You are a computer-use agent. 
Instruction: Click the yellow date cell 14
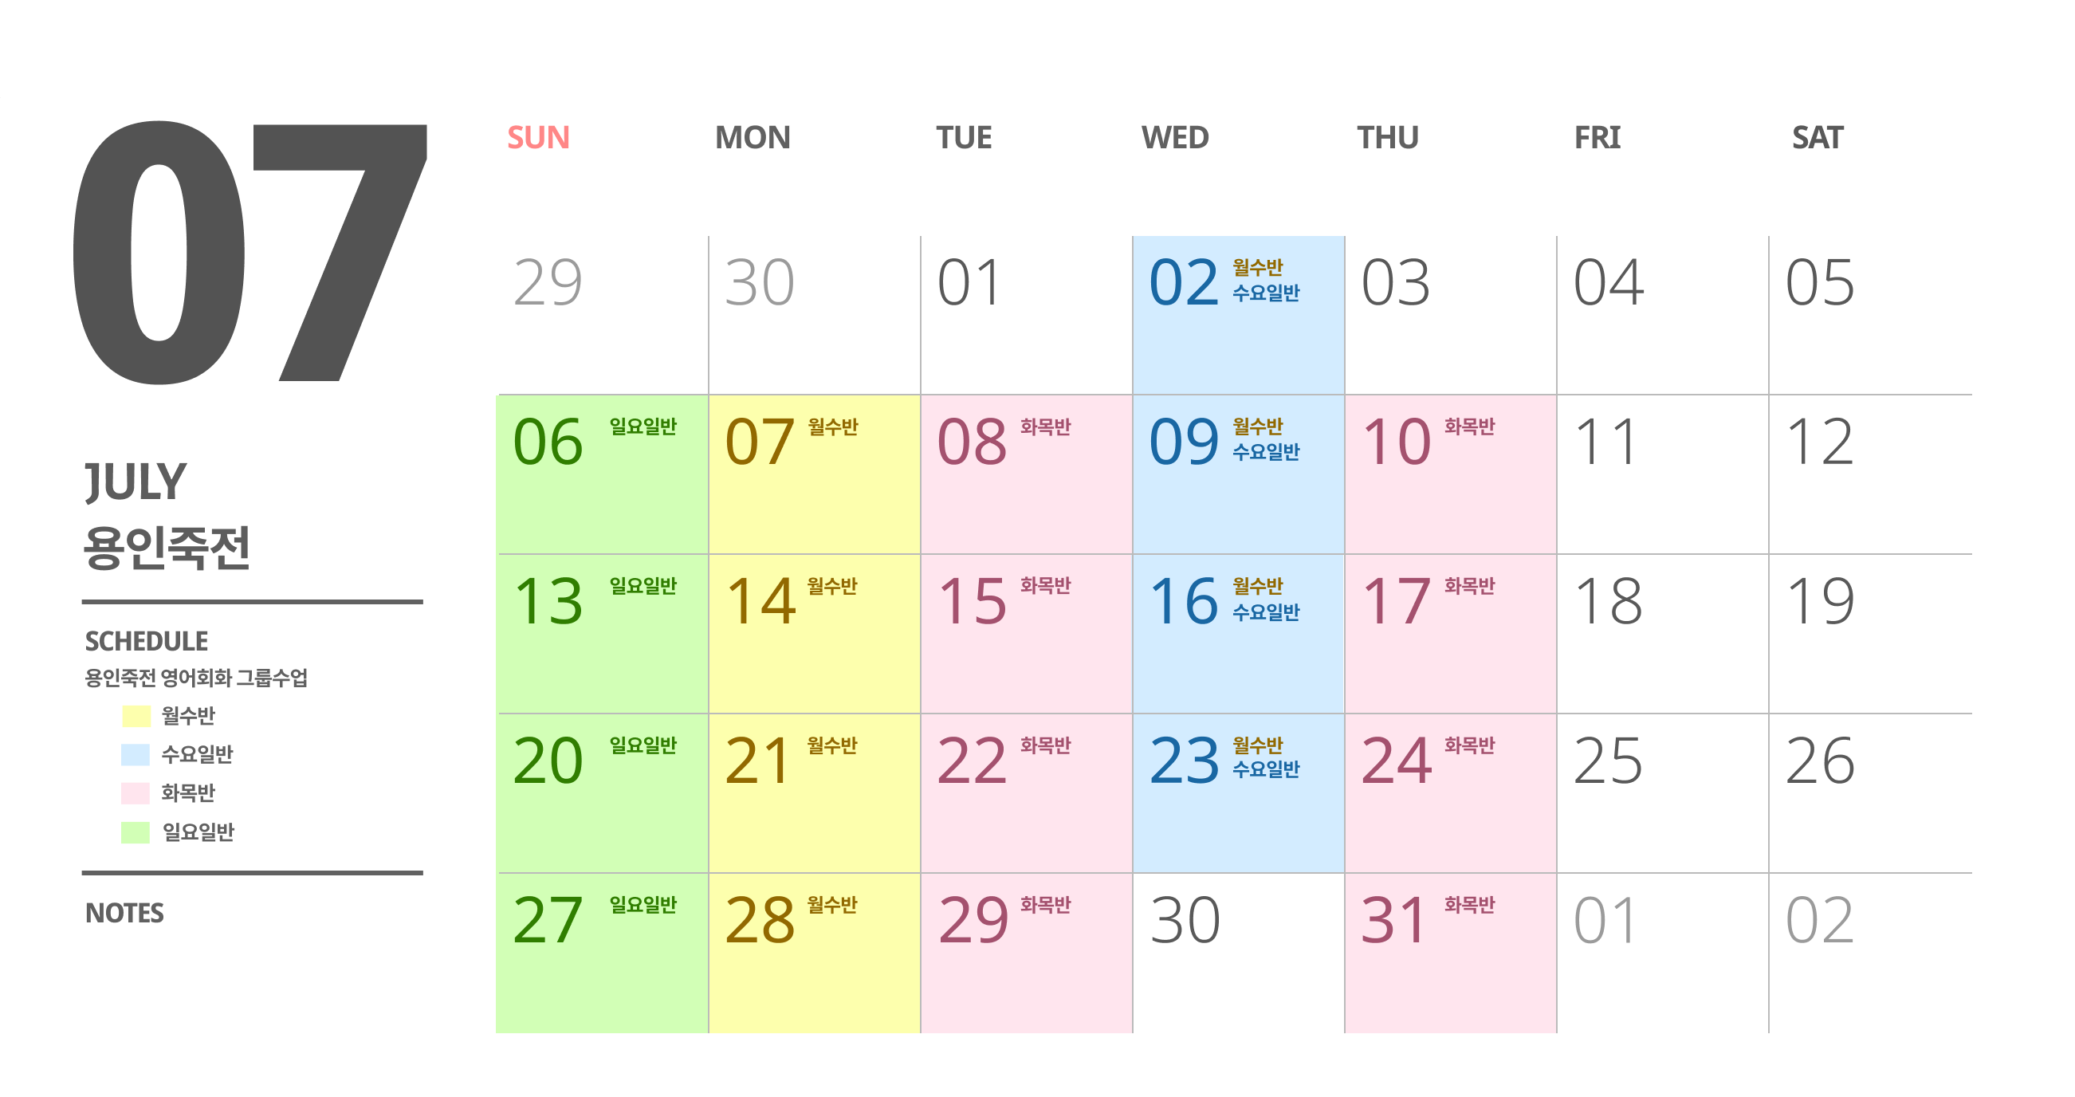click(x=814, y=634)
